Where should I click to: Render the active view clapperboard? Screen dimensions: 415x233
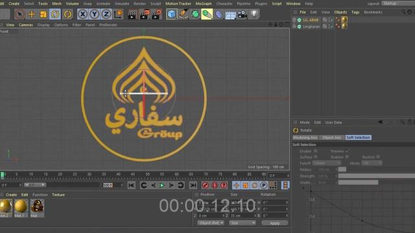coord(132,14)
